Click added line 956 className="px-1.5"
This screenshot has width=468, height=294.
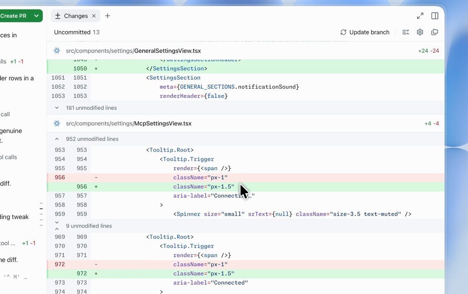(245, 187)
